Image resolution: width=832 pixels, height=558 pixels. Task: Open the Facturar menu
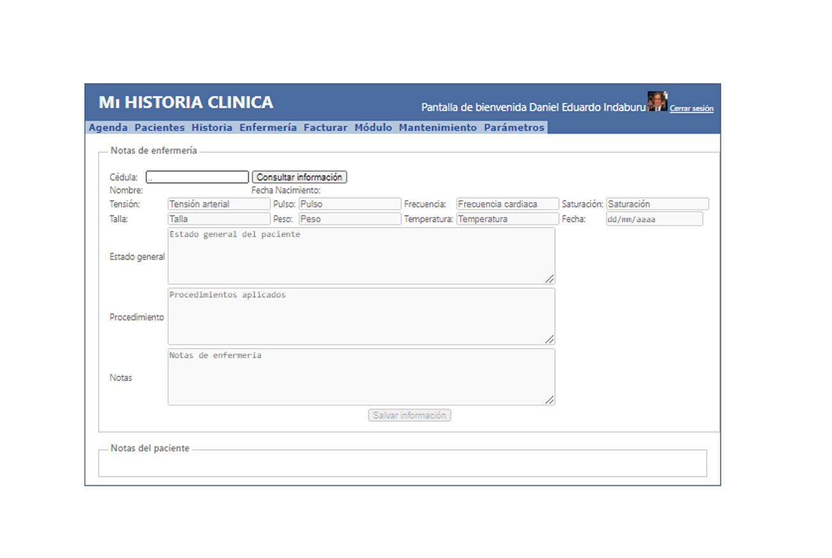click(x=325, y=127)
